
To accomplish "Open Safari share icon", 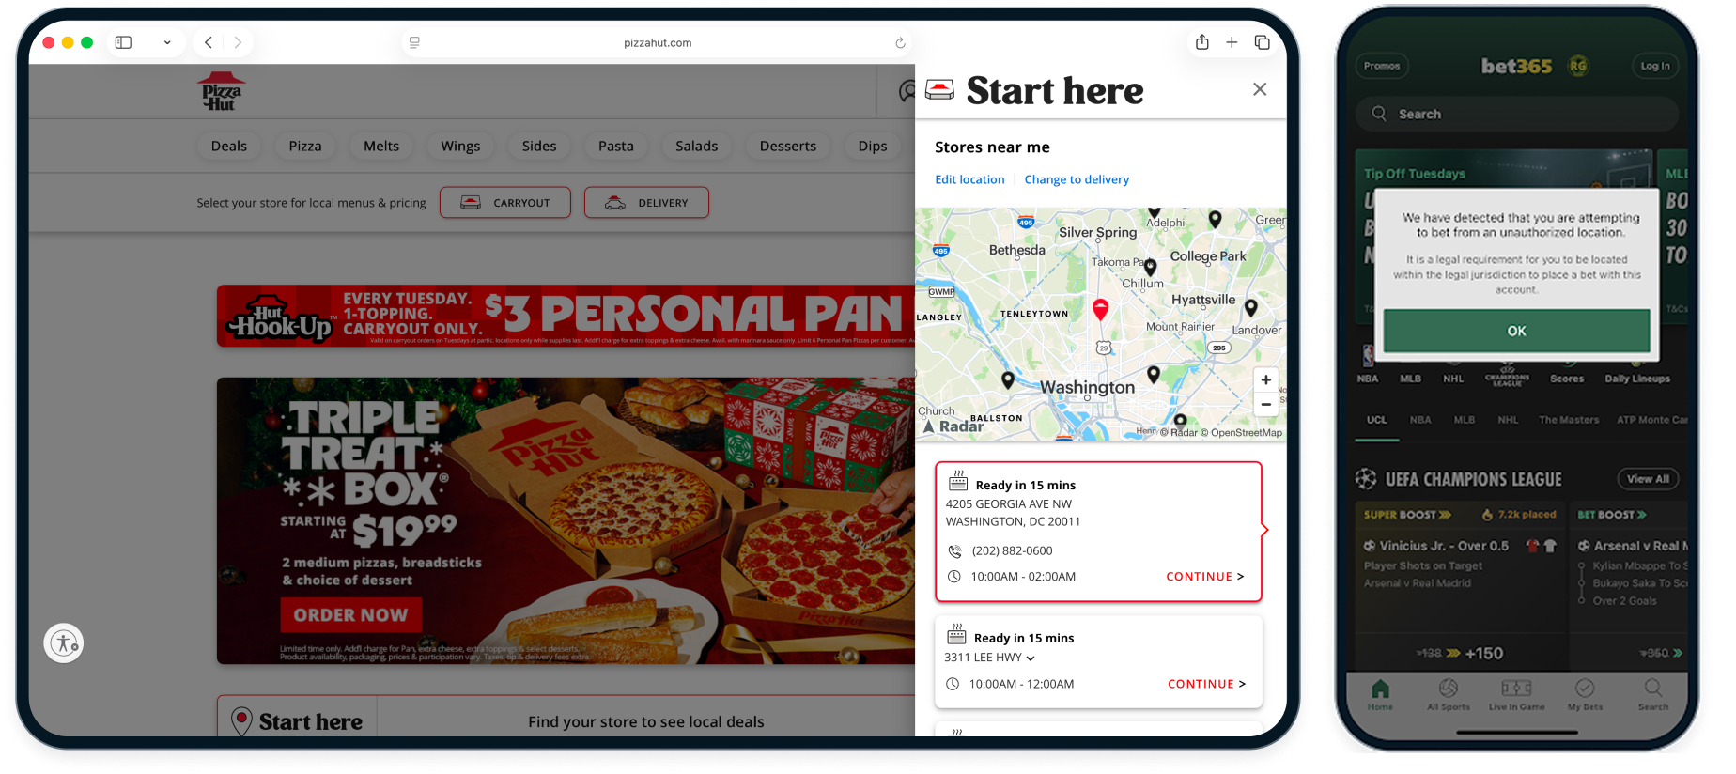I will [x=1202, y=42].
